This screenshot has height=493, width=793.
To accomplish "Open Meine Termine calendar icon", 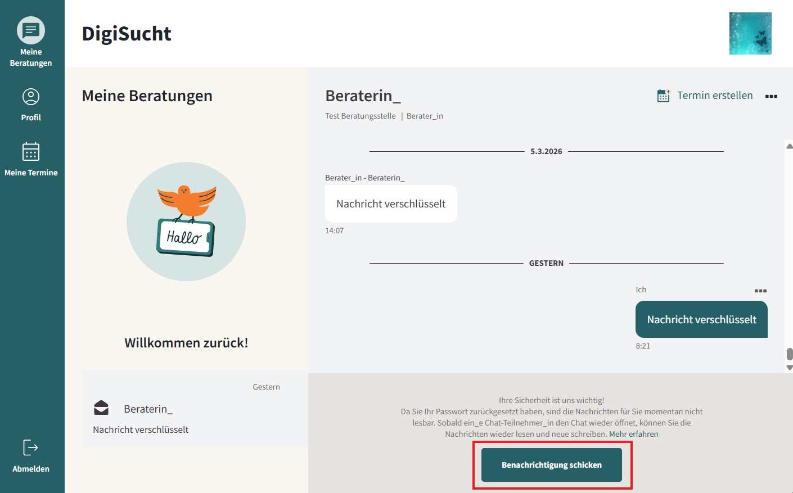I will (31, 152).
